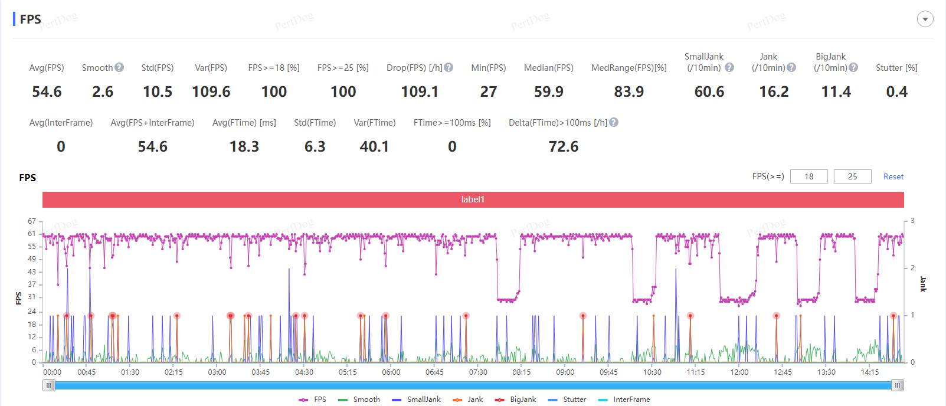This screenshot has width=946, height=406.
Task: Grab the left handle of time range slider
Action: 49,385
